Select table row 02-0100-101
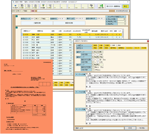 (48, 53)
